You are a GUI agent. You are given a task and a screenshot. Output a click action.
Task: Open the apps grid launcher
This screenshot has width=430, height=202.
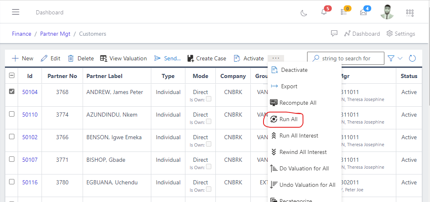[x=409, y=13]
